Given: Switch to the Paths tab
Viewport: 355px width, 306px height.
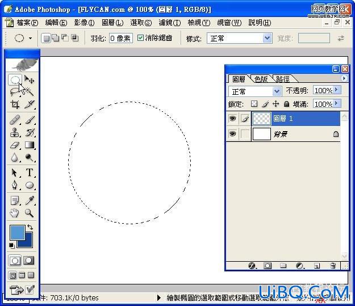Looking at the screenshot, I should [x=283, y=79].
